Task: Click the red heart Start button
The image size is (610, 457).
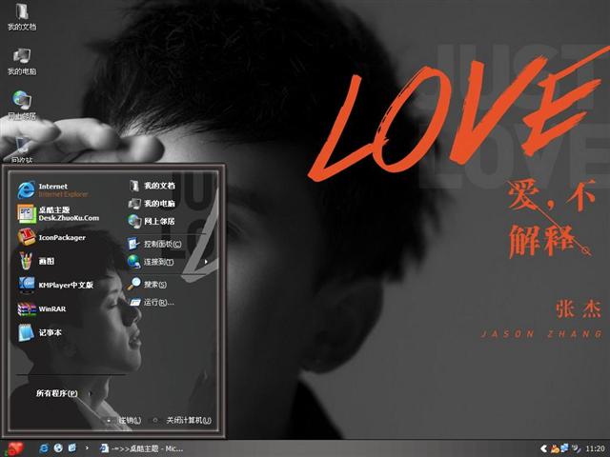Action: coord(14,448)
